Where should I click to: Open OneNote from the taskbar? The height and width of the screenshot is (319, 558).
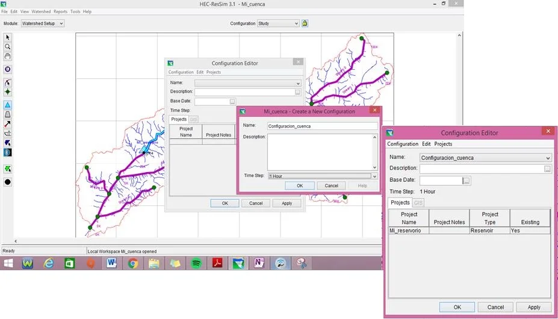[259, 263]
